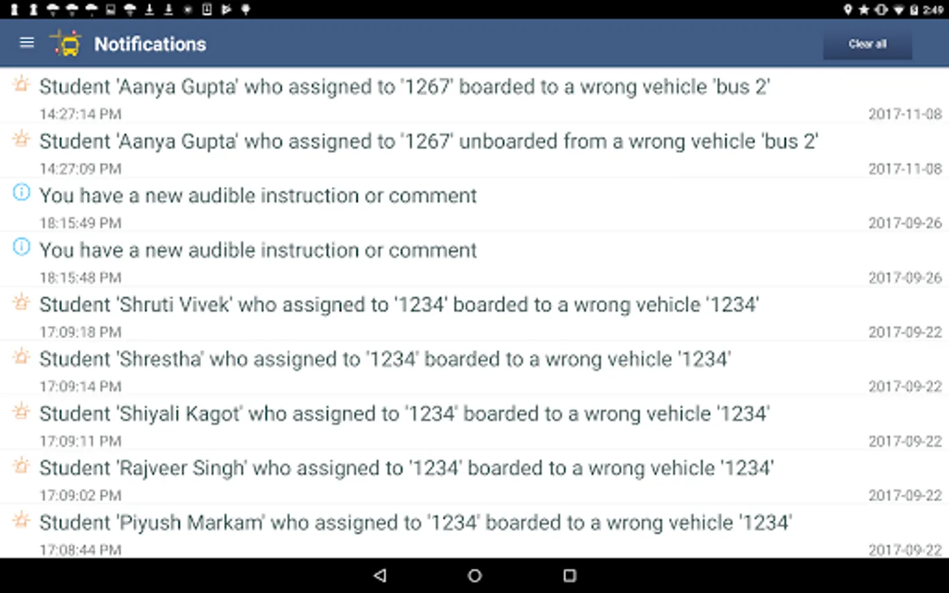Open the hamburger navigation menu
The width and height of the screenshot is (949, 593).
(26, 43)
